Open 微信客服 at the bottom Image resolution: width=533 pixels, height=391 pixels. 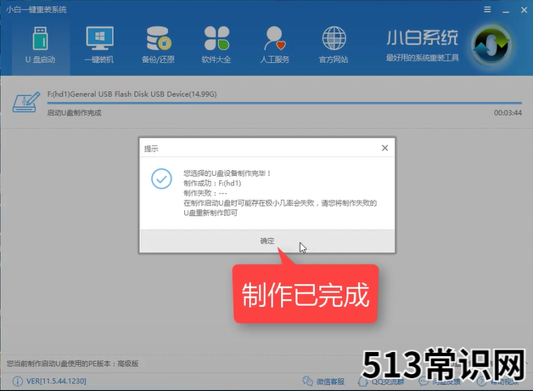pyautogui.click(x=323, y=382)
